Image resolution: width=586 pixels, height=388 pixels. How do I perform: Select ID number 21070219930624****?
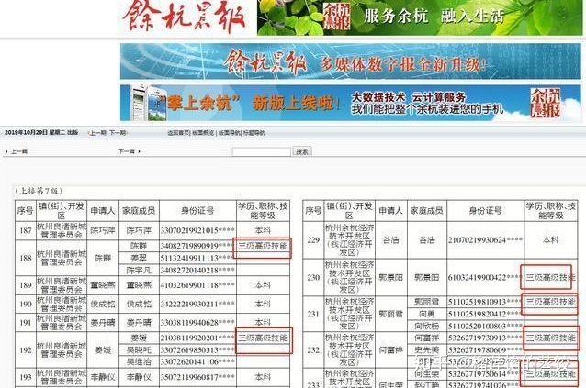tap(485, 240)
